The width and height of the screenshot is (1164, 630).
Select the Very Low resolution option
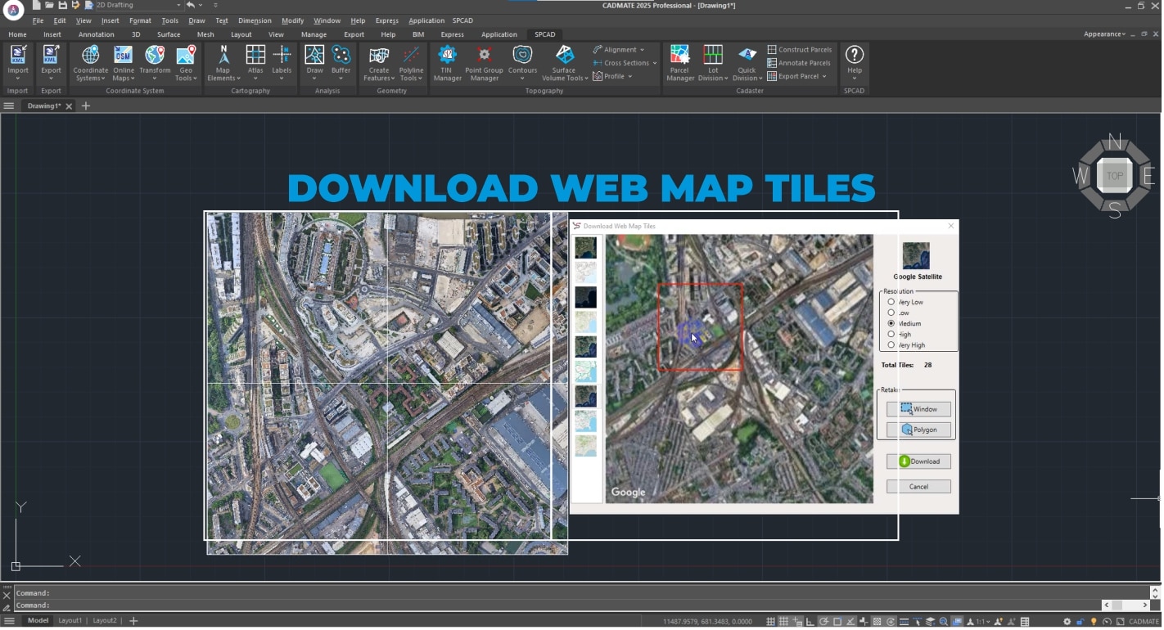(x=891, y=302)
